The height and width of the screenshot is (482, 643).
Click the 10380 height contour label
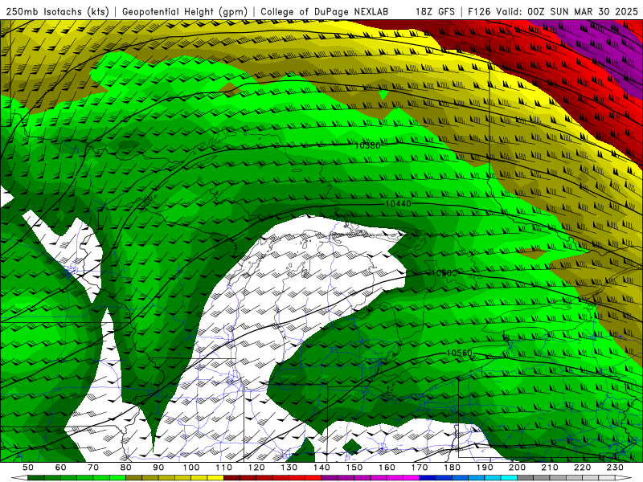pyautogui.click(x=367, y=145)
